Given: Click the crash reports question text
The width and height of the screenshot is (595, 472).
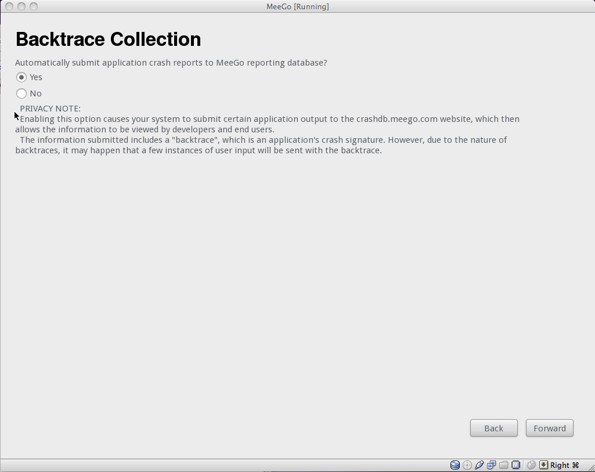Looking at the screenshot, I should coord(171,63).
